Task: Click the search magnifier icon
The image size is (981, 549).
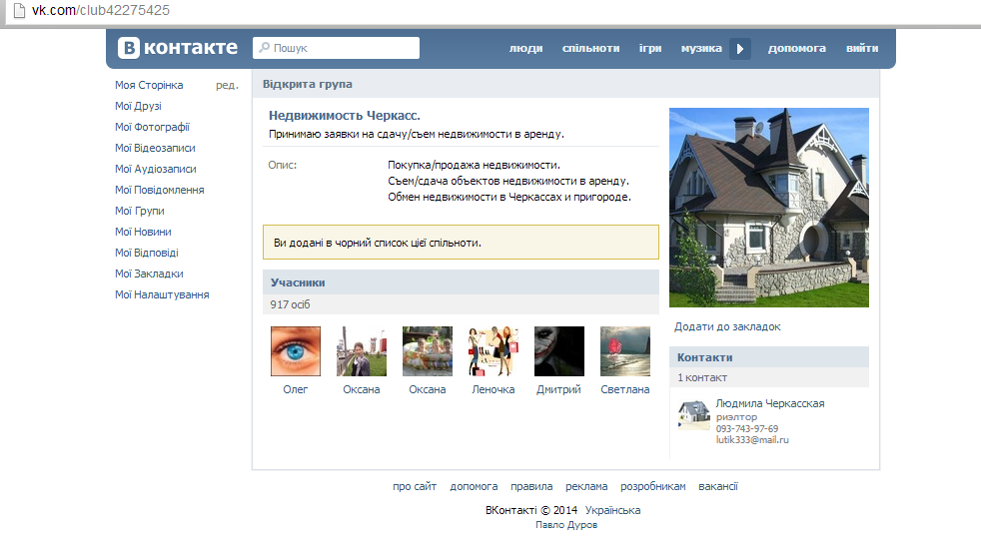Action: 265,48
